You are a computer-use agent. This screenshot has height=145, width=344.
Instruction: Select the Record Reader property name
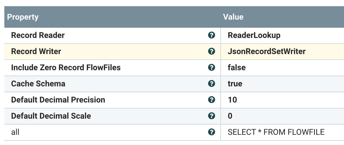(x=38, y=35)
